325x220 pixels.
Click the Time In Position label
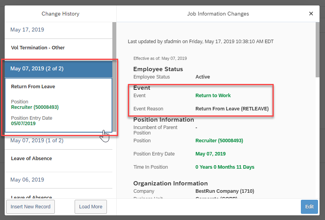pos(150,167)
